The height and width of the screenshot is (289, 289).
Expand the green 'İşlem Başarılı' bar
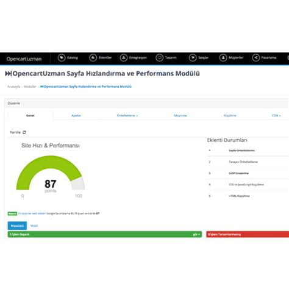pos(105,234)
